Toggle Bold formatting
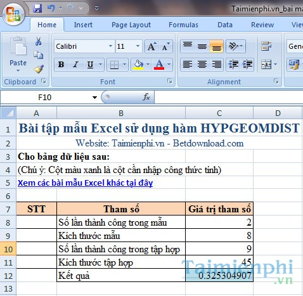The height and width of the screenshot is (296, 303). coord(61,65)
